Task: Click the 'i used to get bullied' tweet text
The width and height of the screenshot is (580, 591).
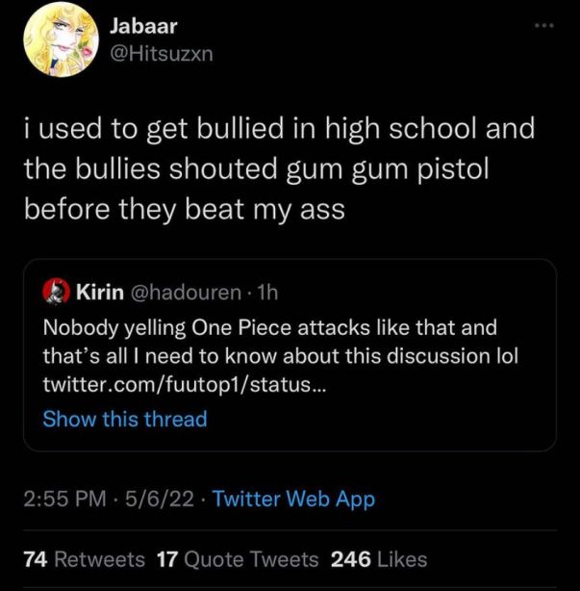Action: point(279,128)
